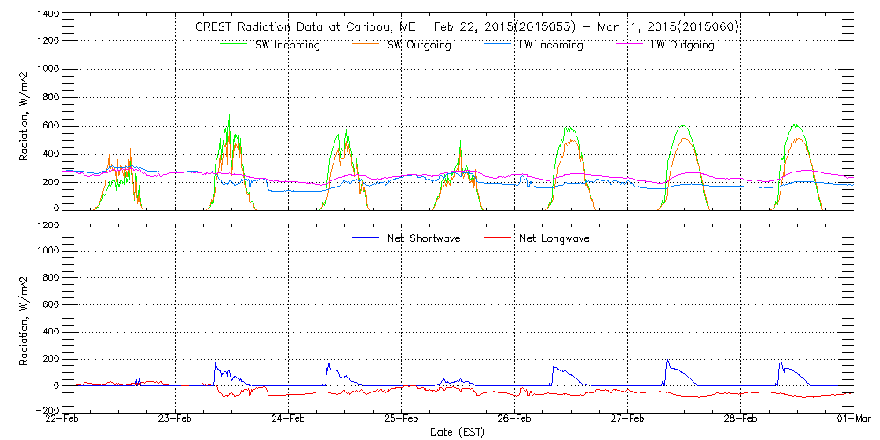Select the 24-Feb date axis label
Viewport: 880px width, 440px height.
click(x=289, y=420)
